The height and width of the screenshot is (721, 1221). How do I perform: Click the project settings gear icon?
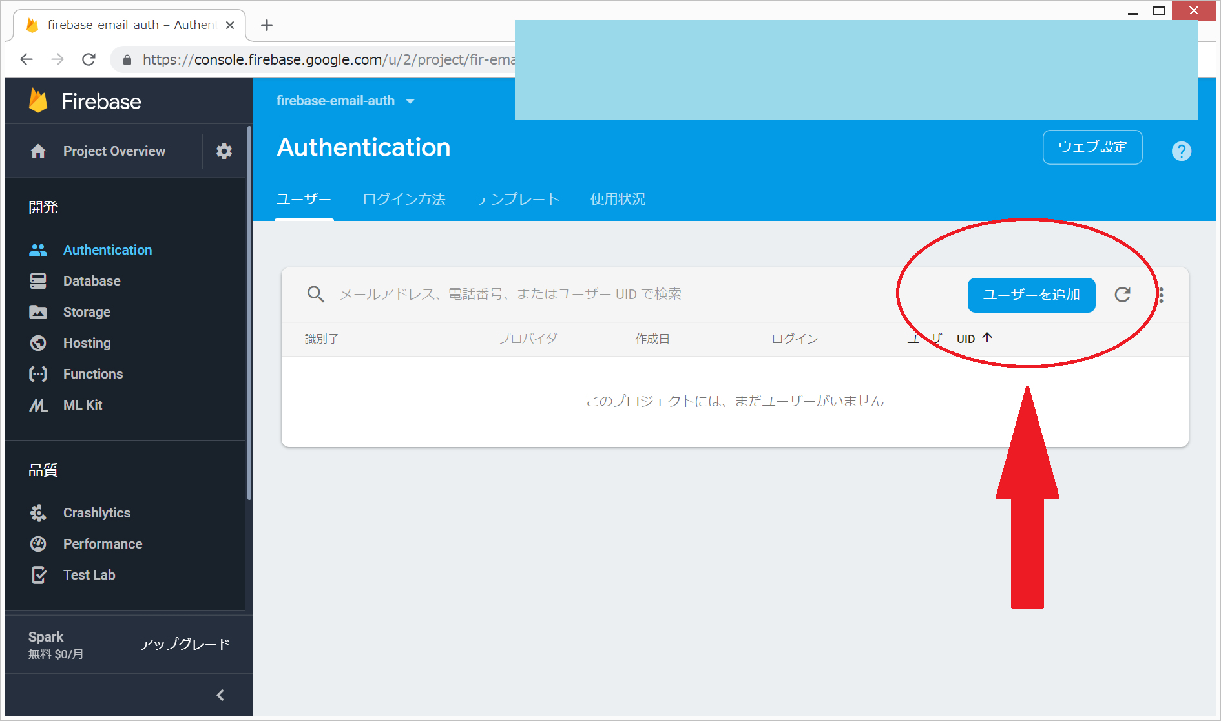click(x=224, y=151)
